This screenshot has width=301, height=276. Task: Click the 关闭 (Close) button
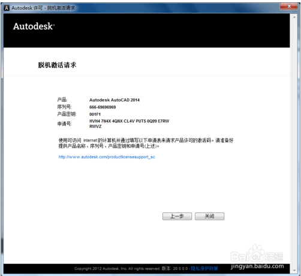click(x=209, y=216)
